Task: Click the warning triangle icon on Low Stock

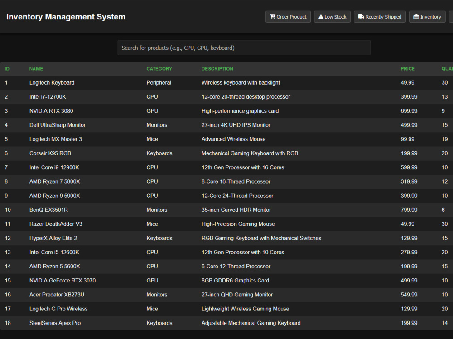Action: [x=321, y=17]
